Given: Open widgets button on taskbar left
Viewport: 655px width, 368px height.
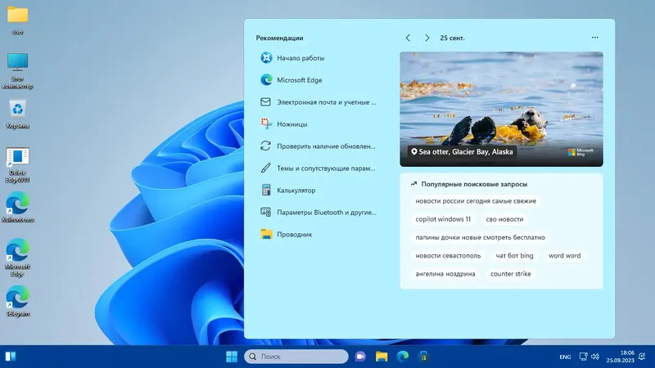Looking at the screenshot, I should [x=11, y=357].
